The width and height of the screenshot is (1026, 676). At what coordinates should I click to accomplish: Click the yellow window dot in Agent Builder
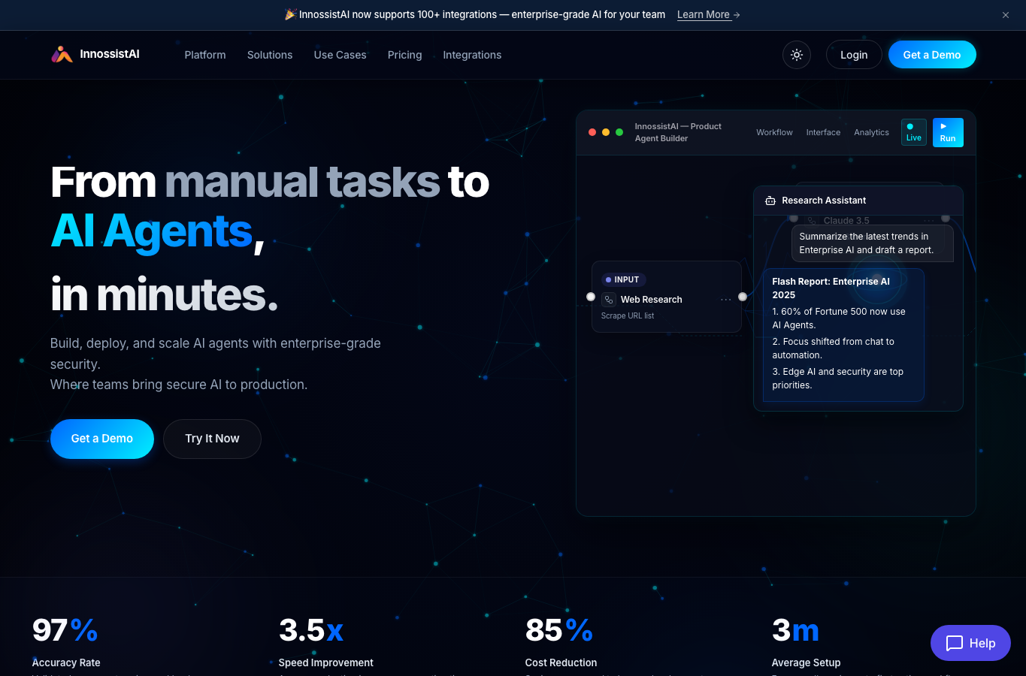coord(606,132)
